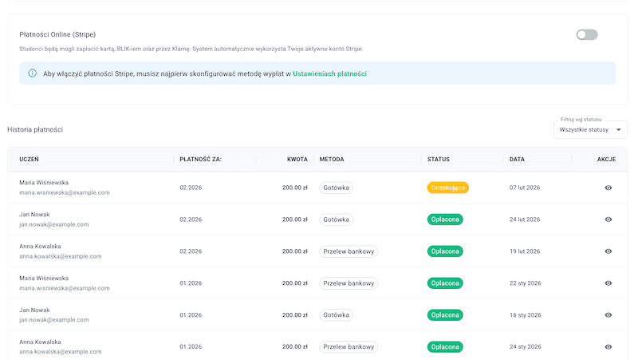Screen dimensions: 638x360
Task: Click Gotówka chip dated 16 sty 2026
Action: (336, 315)
